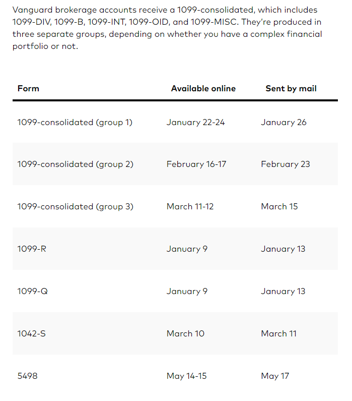Click the 1099-R form name
The image size is (352, 401).
(x=32, y=249)
